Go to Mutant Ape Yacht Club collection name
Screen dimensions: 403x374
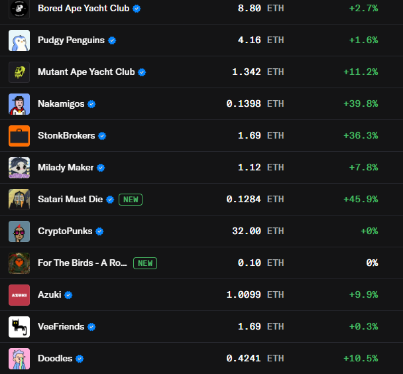[86, 72]
